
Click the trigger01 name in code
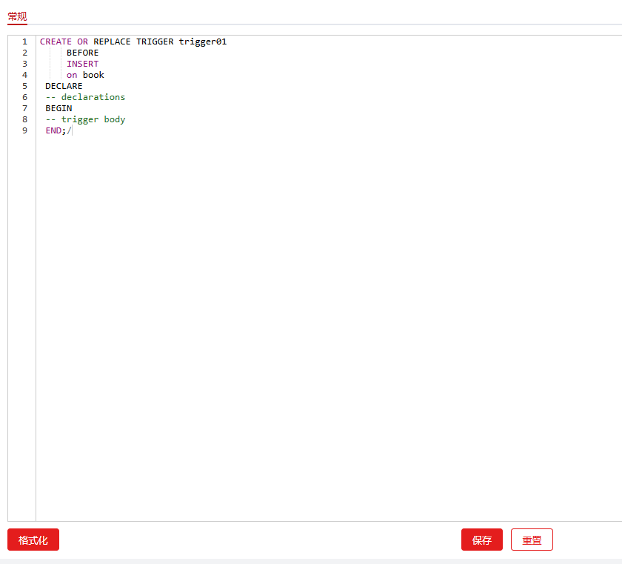[x=202, y=42]
